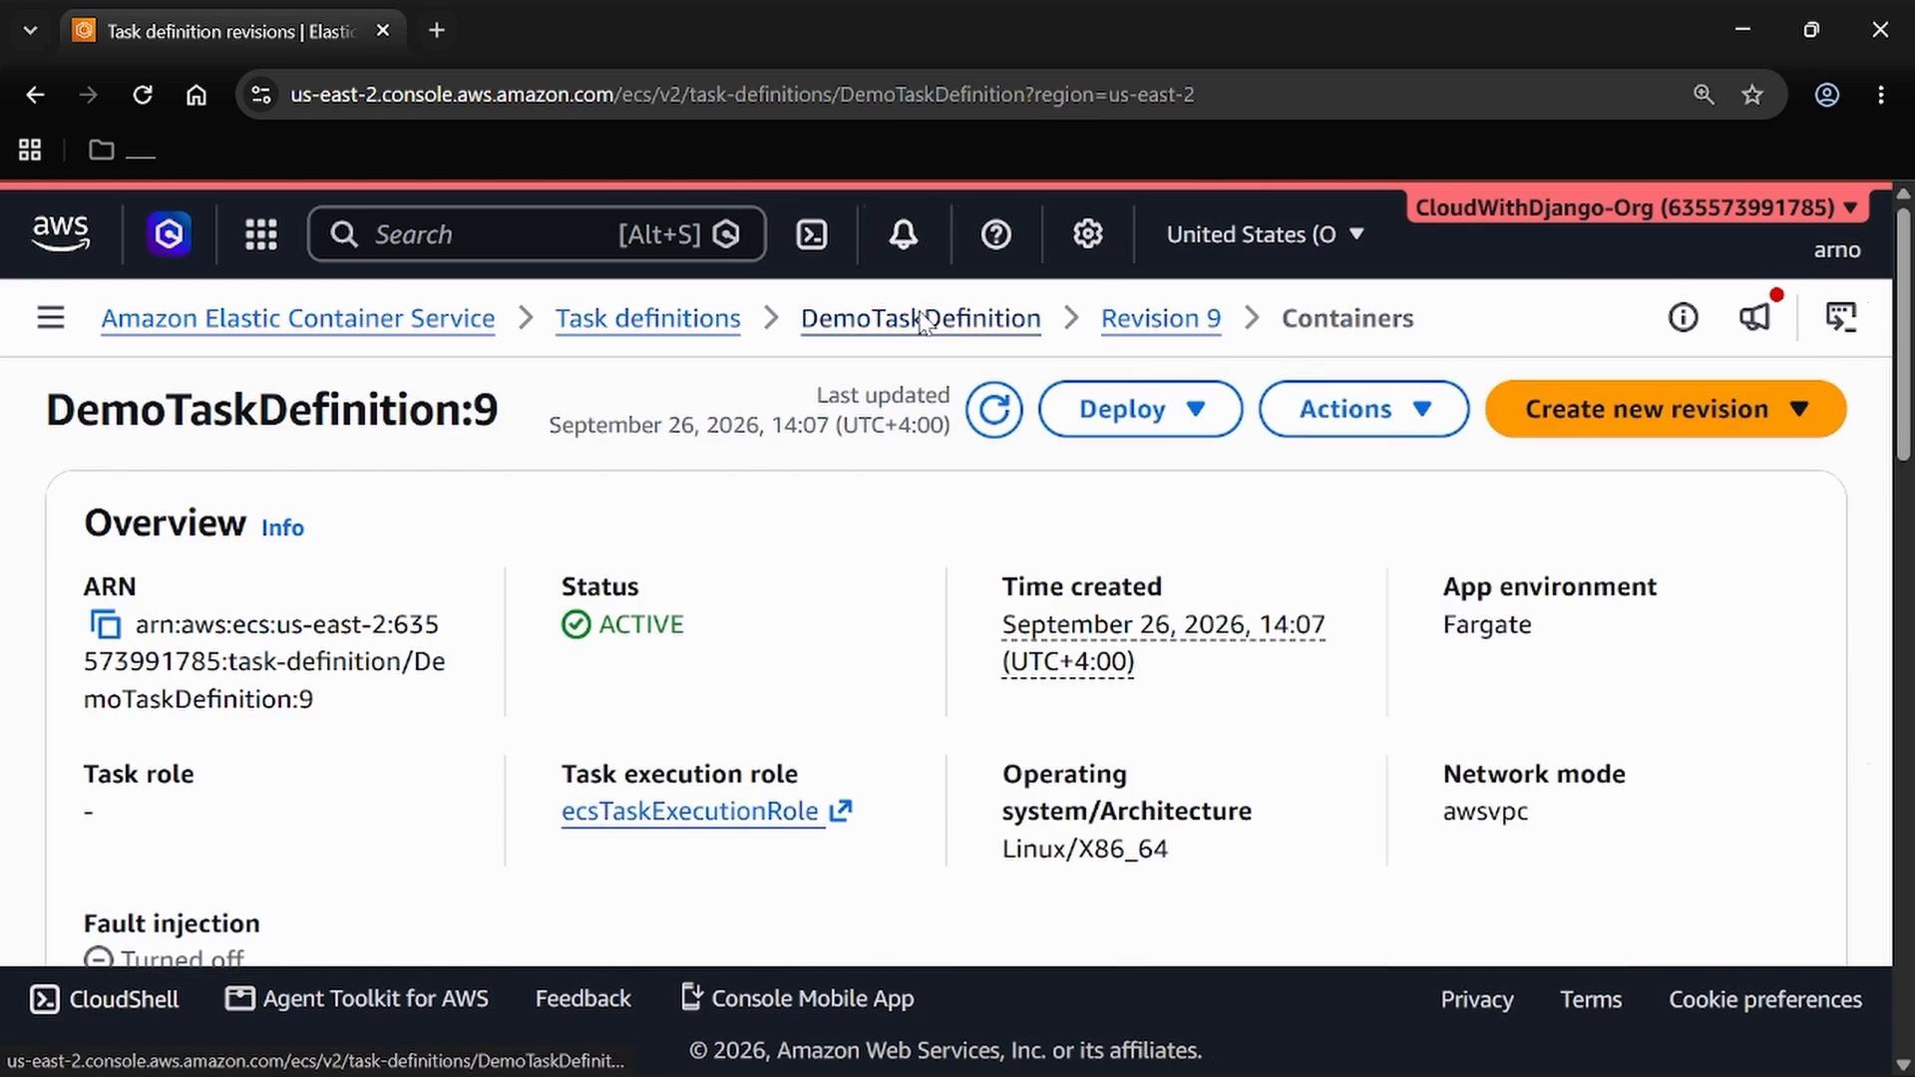
Task: Bookmark this page with the star icon
Action: click(x=1752, y=95)
